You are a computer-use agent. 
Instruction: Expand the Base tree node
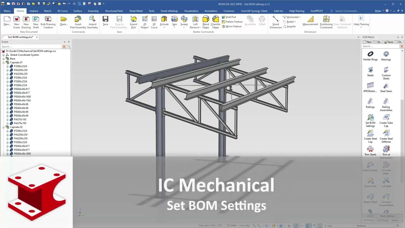pos(3,59)
